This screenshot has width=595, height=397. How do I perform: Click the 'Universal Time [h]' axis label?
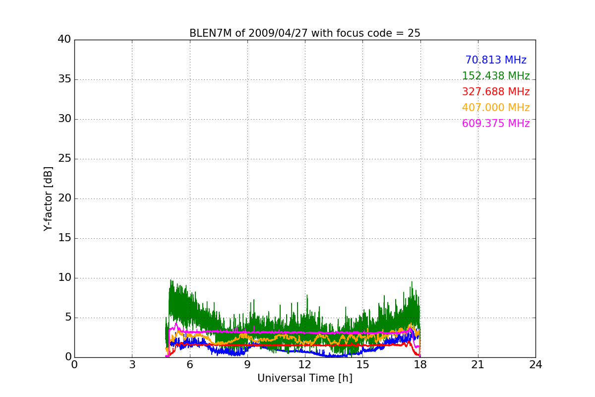305,378
